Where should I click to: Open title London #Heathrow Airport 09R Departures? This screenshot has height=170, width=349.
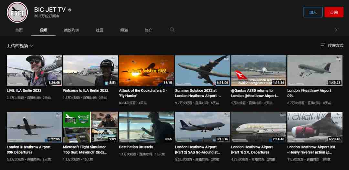(29, 150)
